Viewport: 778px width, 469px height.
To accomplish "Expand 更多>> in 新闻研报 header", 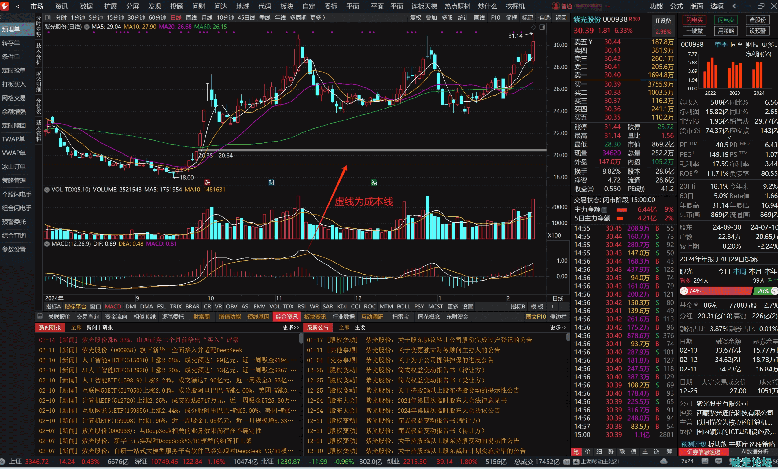I will point(290,327).
